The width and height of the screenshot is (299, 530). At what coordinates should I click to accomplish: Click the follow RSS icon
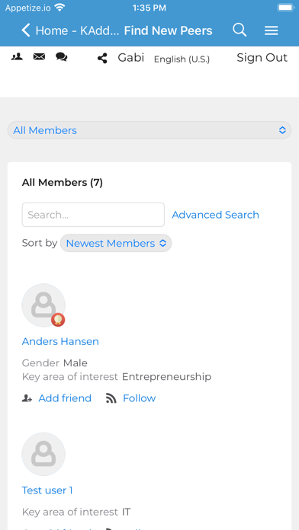click(111, 398)
